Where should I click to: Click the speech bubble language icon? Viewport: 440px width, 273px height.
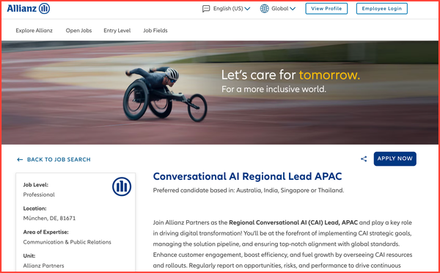[206, 9]
